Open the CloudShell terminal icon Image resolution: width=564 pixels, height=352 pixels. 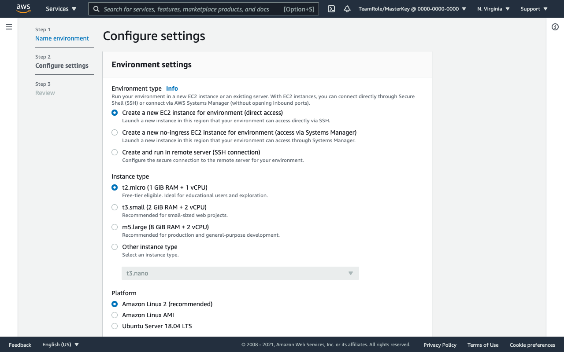331,9
